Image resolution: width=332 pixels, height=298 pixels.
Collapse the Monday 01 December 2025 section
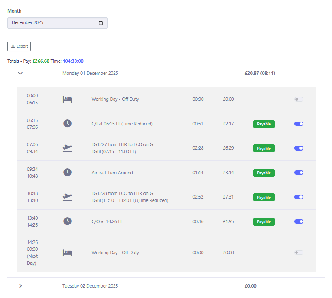20,73
